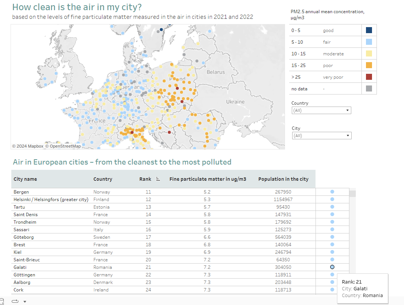
Task: Click the 'Finland' country cell
Action: coord(101,200)
